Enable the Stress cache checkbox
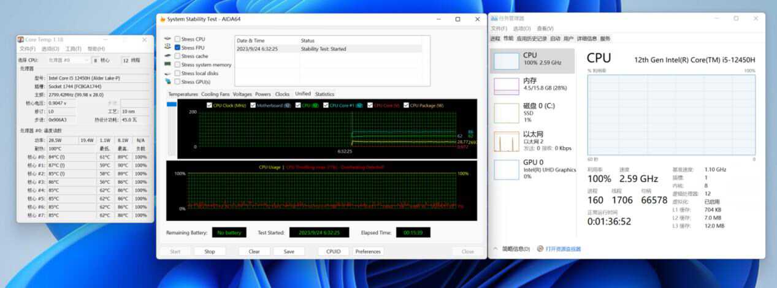 [177, 56]
